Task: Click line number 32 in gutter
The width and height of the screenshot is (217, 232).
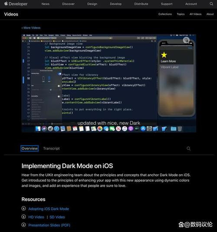Action: click(28, 78)
